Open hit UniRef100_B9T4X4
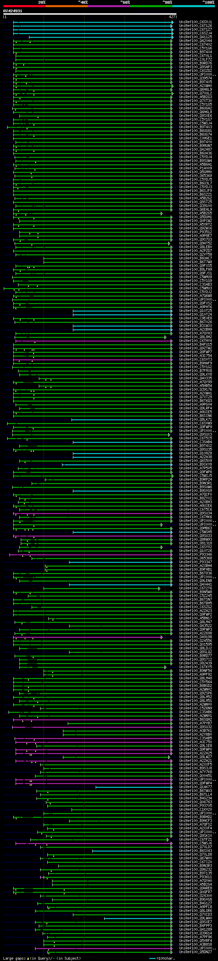This screenshot has height=961, width=218. pos(195,52)
